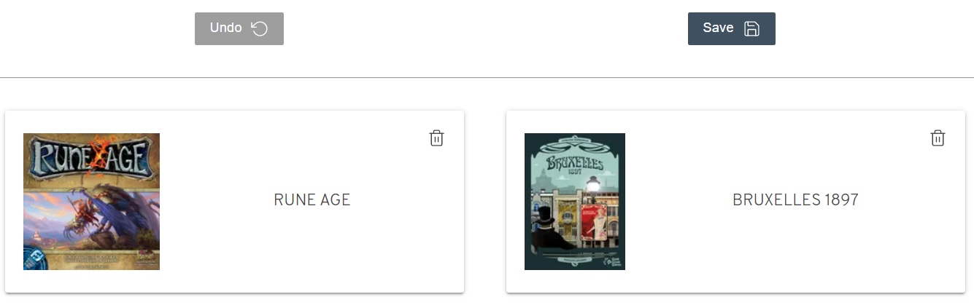Delete Rune Age using its trash icon
The height and width of the screenshot is (305, 974).
(x=436, y=138)
